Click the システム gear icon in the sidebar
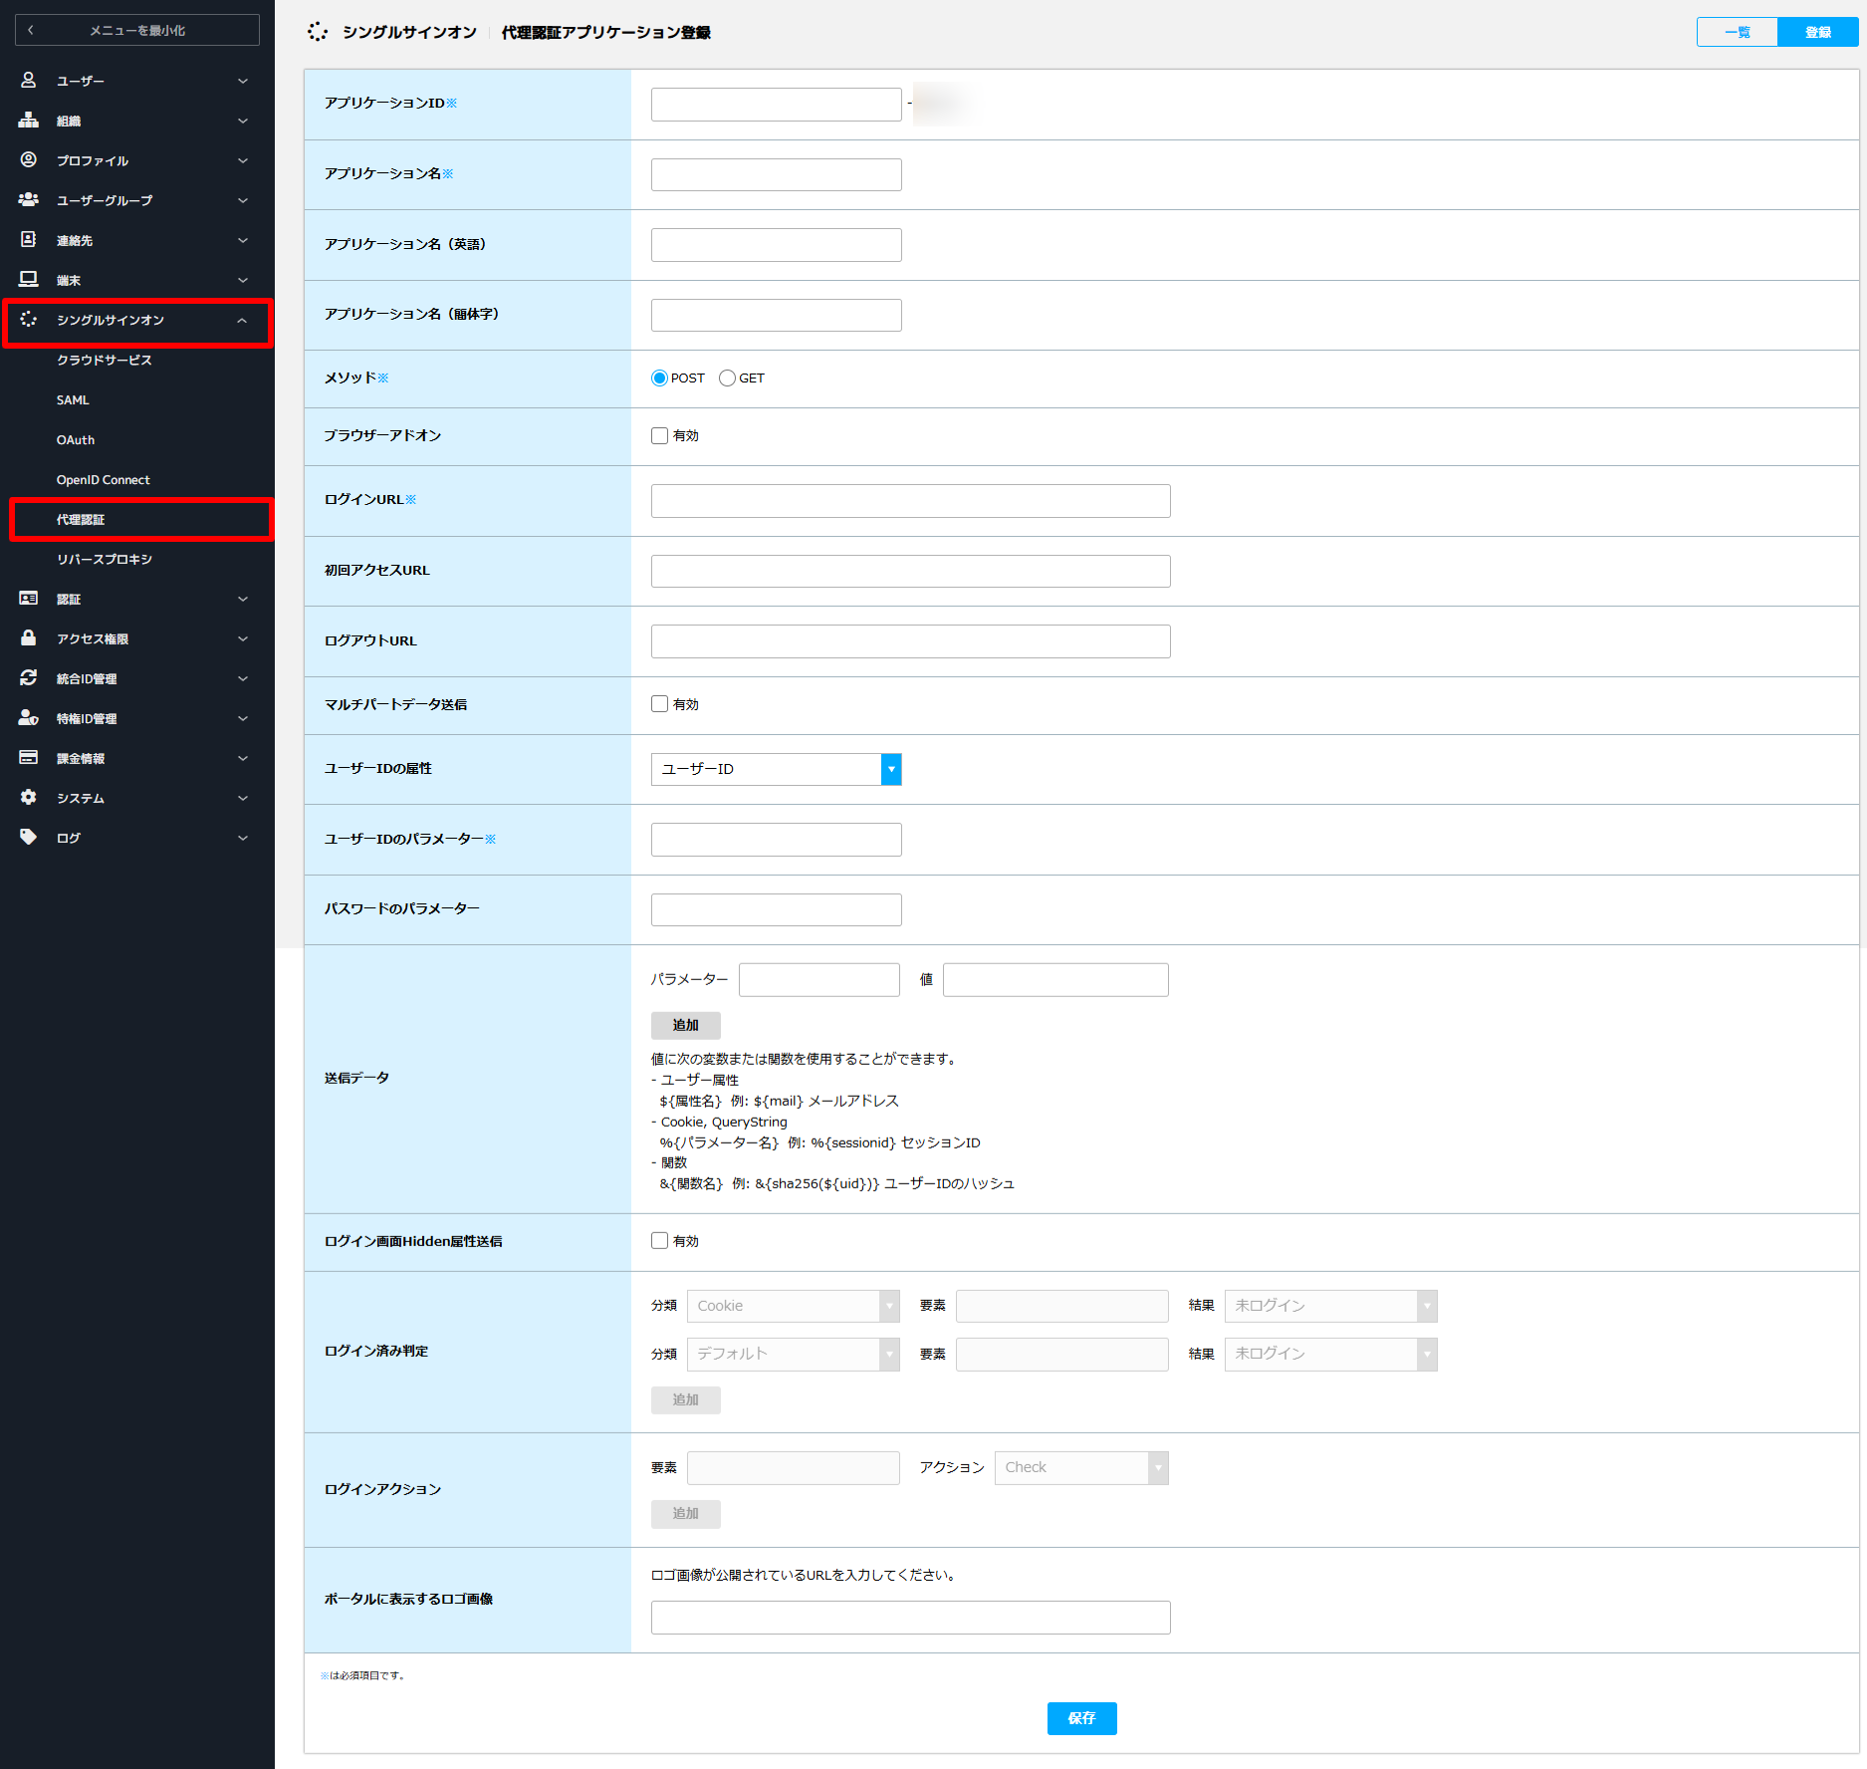Screen dimensions: 1867x1769 [29, 797]
